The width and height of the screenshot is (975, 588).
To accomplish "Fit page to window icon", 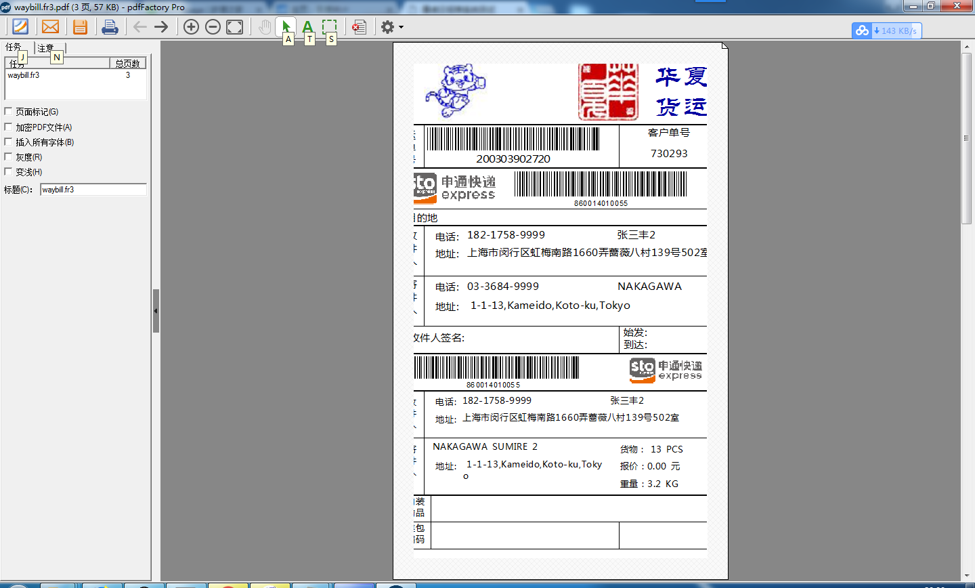I will tap(234, 27).
